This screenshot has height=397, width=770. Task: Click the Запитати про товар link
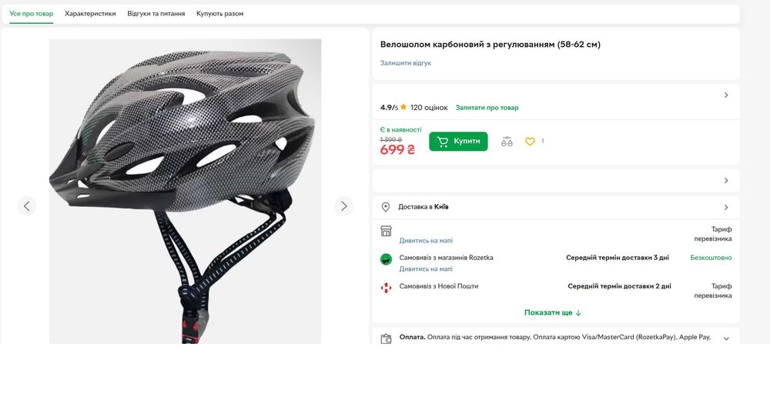pos(487,108)
